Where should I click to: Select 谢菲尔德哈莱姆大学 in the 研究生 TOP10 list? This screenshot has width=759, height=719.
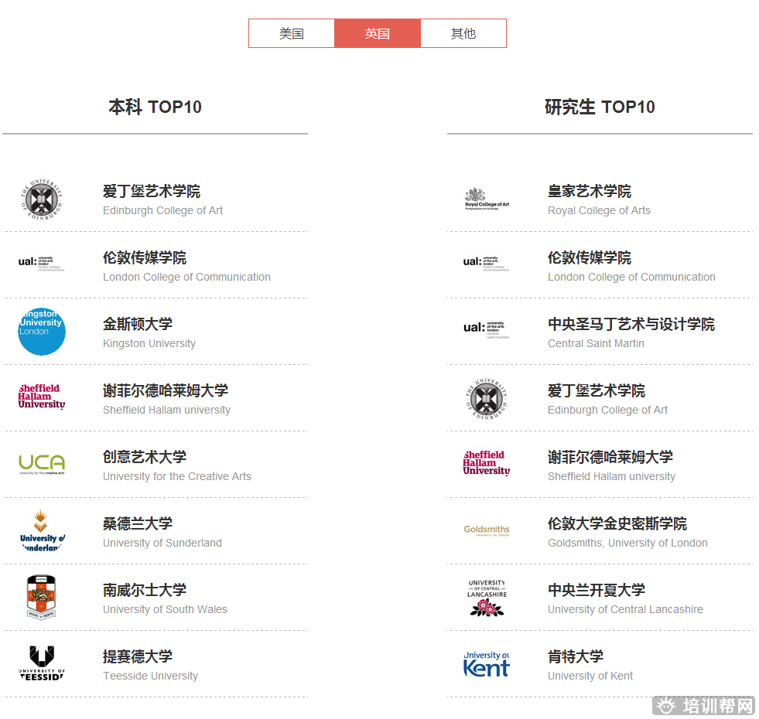pos(610,457)
